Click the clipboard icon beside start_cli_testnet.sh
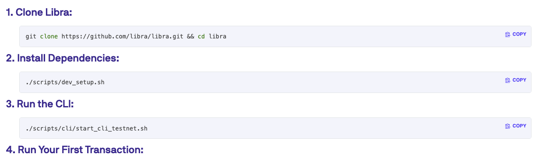Image resolution: width=542 pixels, height=158 pixels. (x=507, y=126)
